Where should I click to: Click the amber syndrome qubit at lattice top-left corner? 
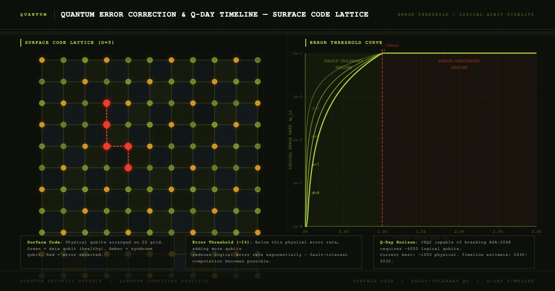point(42,60)
